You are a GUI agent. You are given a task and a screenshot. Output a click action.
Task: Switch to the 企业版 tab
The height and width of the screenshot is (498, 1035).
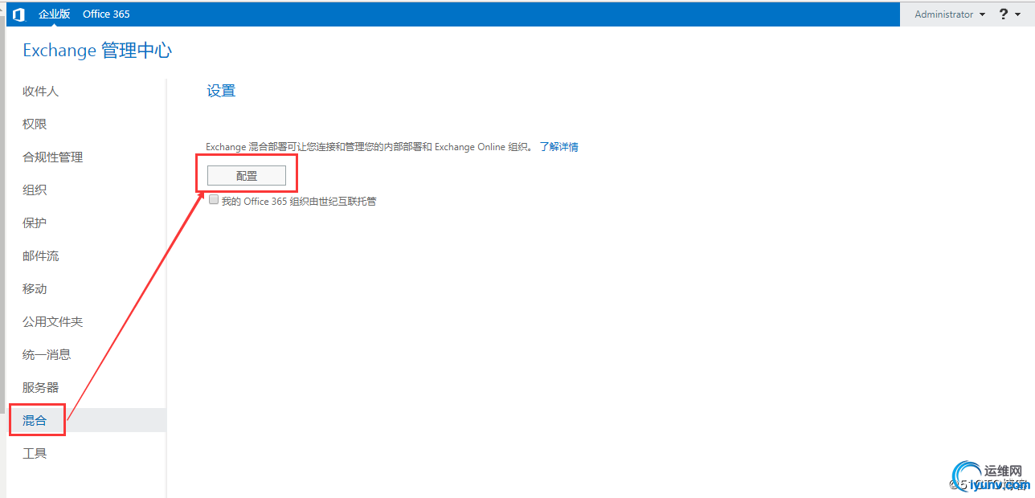coord(54,14)
